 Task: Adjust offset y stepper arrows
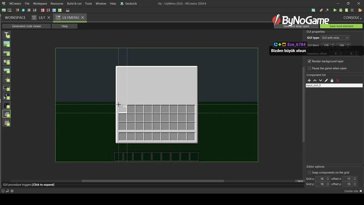click(x=355, y=184)
